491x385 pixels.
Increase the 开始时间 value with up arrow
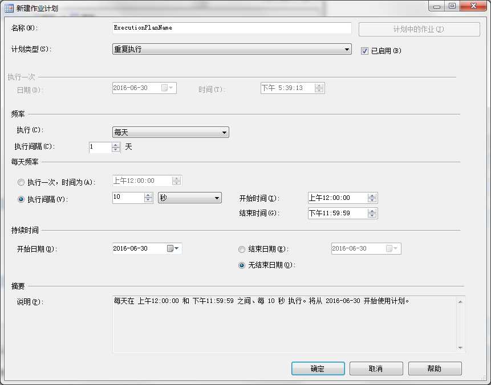372,195
